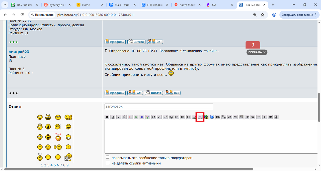Apply strikethrough formatting S button
Screen dimensions: 321x171
(124, 117)
